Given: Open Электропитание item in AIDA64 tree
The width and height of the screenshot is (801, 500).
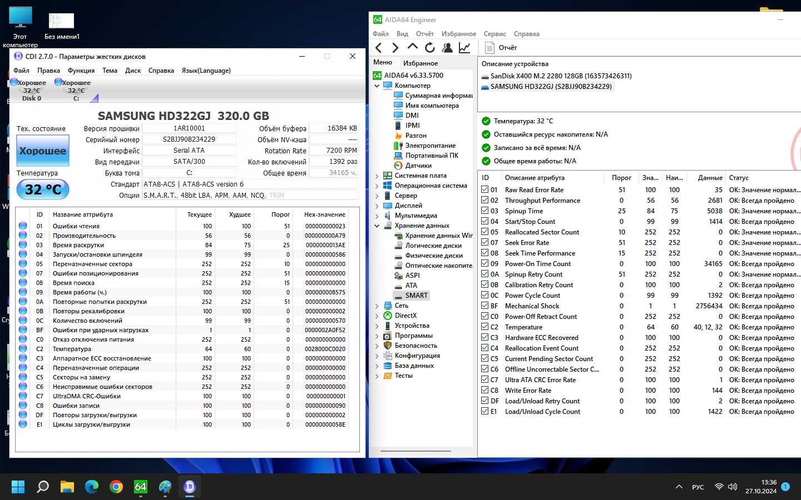Looking at the screenshot, I should pos(424,146).
